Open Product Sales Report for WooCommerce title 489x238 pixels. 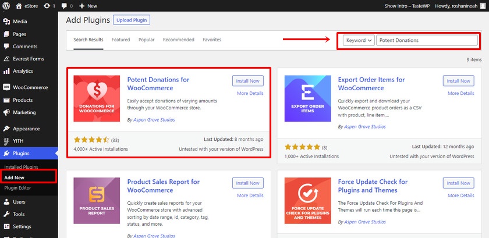pyautogui.click(x=164, y=186)
